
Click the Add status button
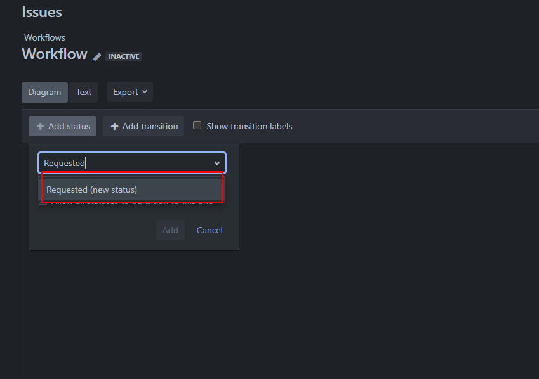coord(63,126)
